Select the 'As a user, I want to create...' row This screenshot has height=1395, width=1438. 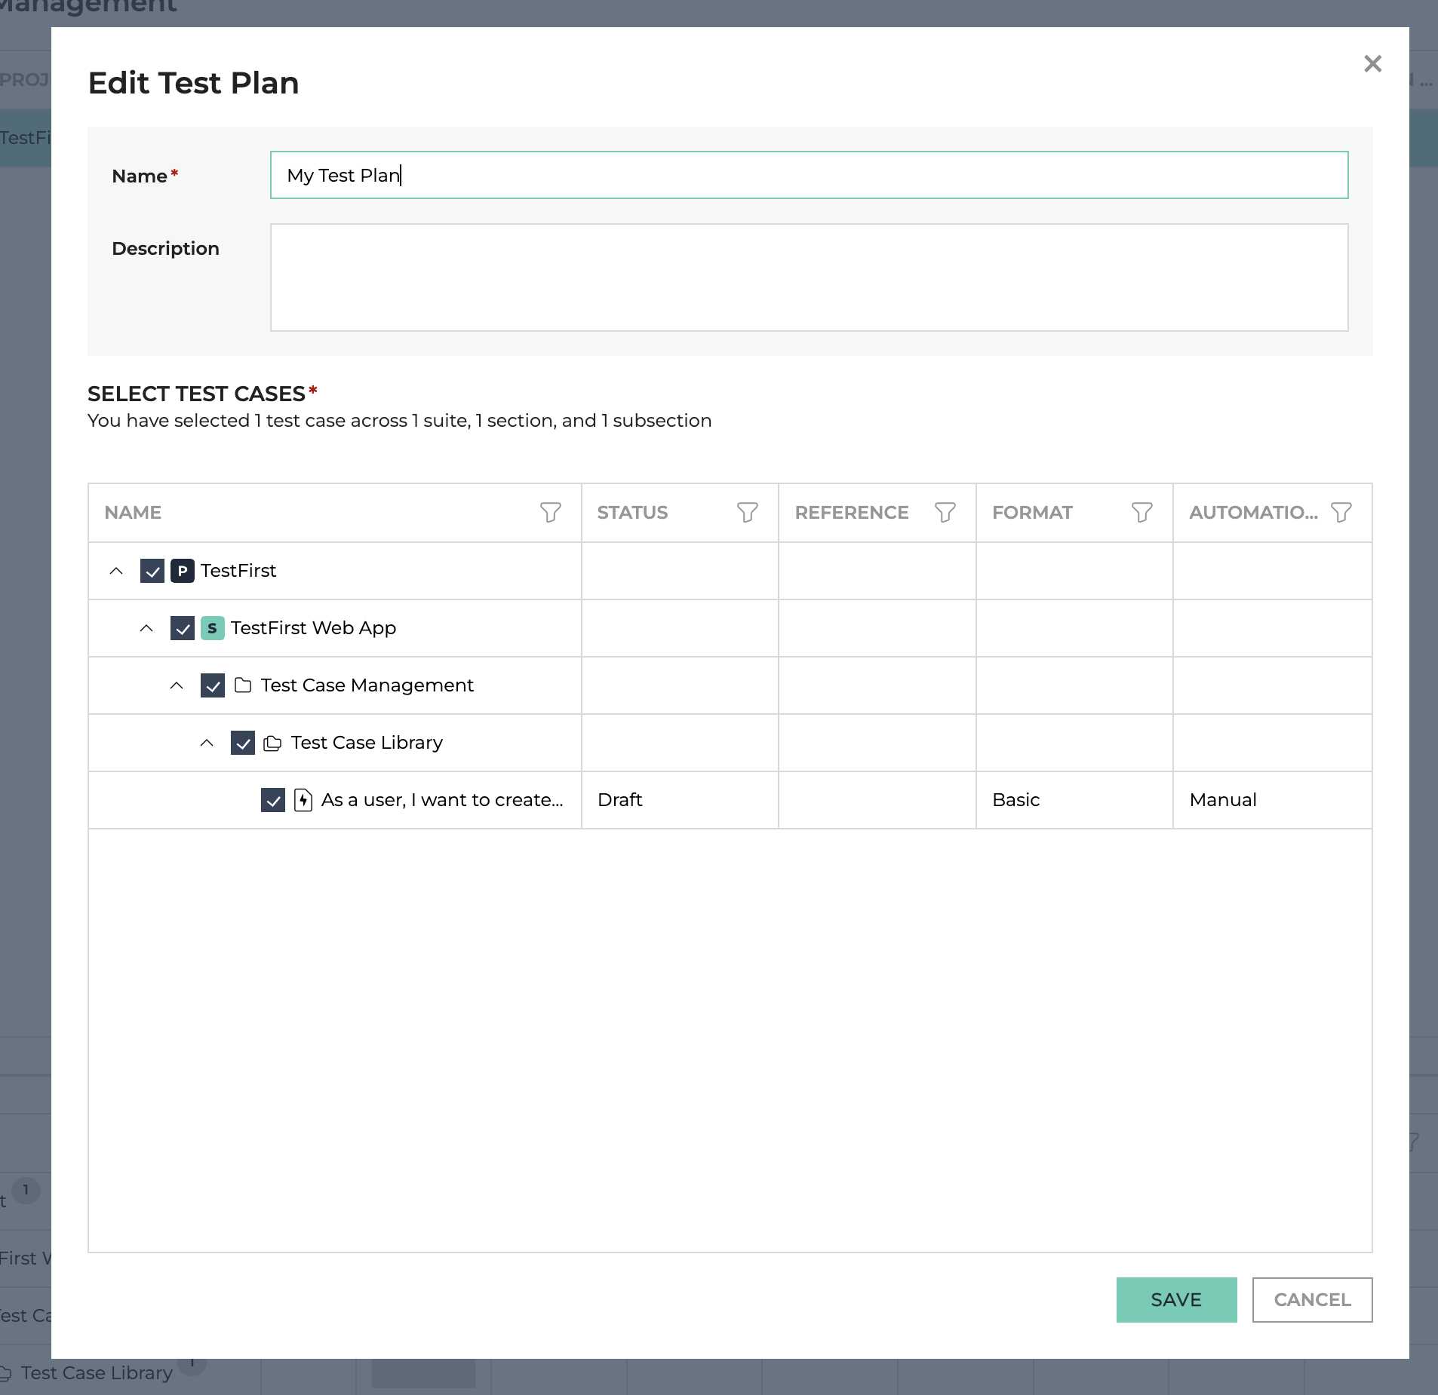tap(730, 800)
